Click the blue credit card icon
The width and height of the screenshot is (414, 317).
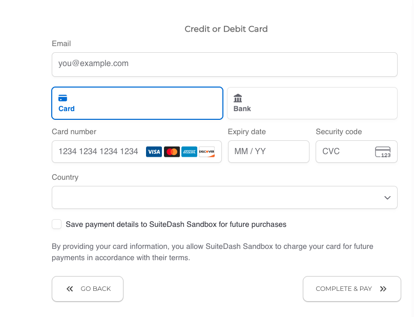(x=63, y=98)
